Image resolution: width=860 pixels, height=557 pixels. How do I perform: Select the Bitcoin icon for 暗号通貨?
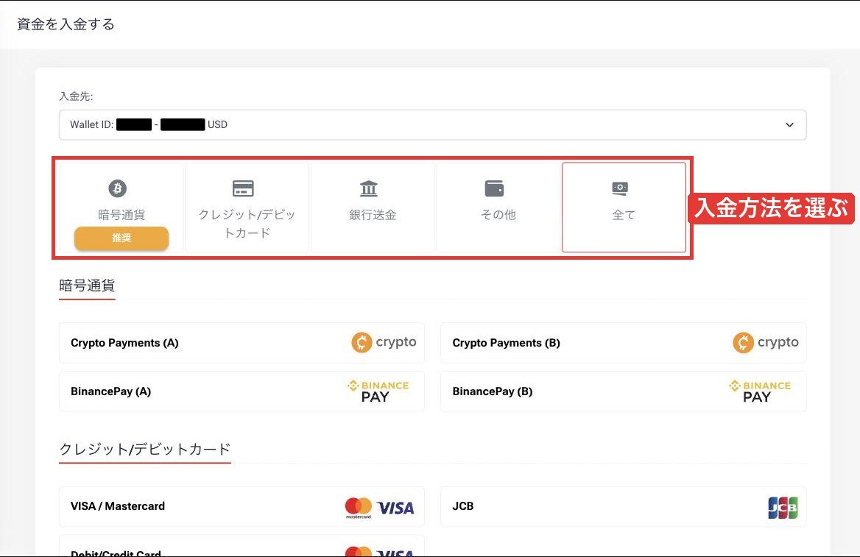point(117,188)
